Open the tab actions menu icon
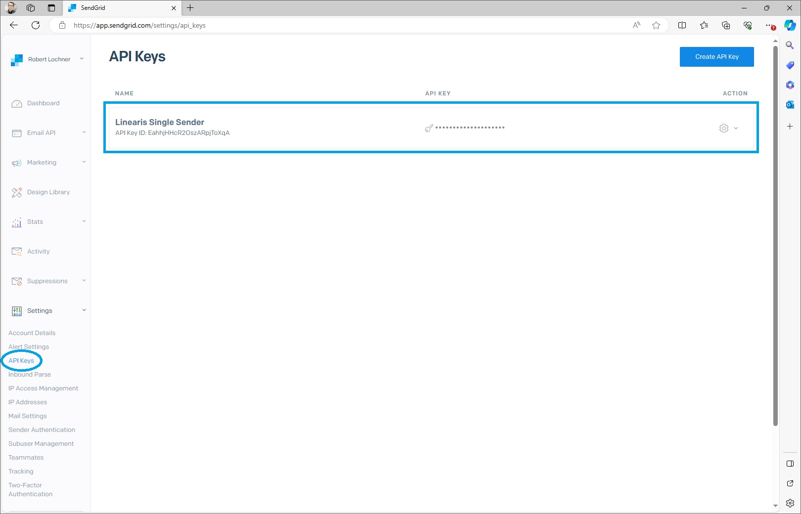801x514 pixels. (51, 8)
